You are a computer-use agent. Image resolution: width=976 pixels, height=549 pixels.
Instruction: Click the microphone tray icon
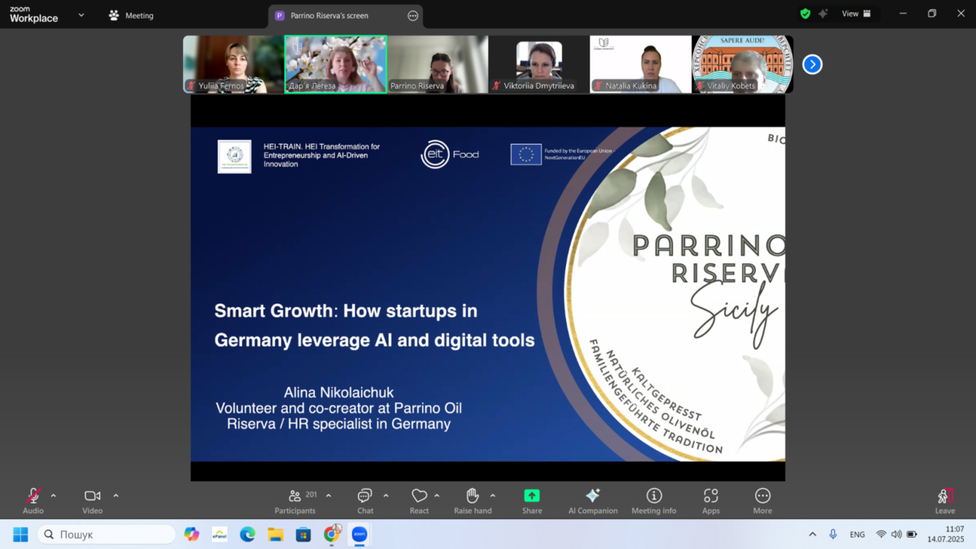click(833, 534)
